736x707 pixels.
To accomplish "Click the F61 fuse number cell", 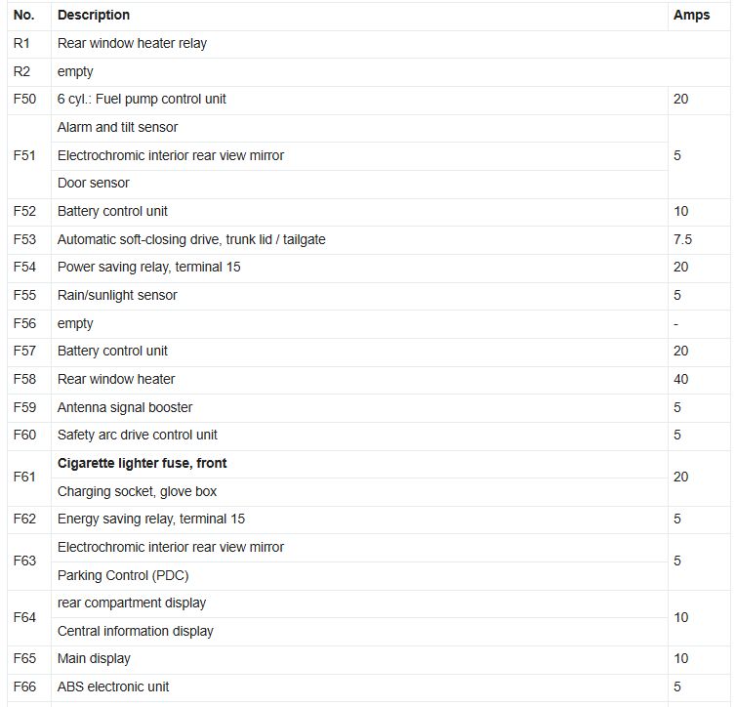I will (29, 478).
